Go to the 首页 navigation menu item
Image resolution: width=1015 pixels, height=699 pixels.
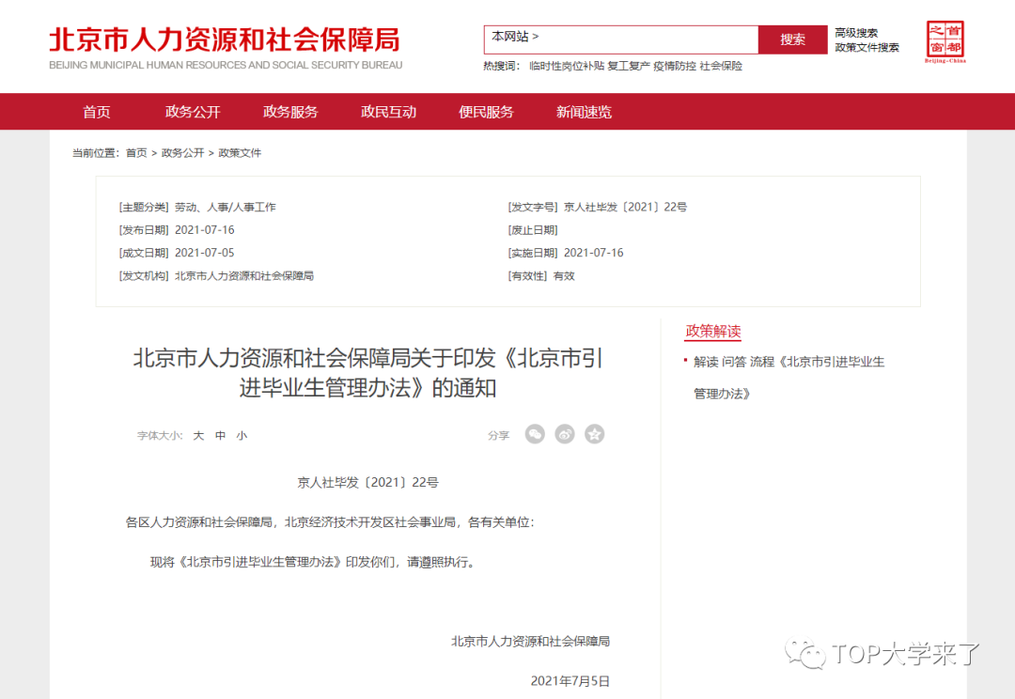97,112
